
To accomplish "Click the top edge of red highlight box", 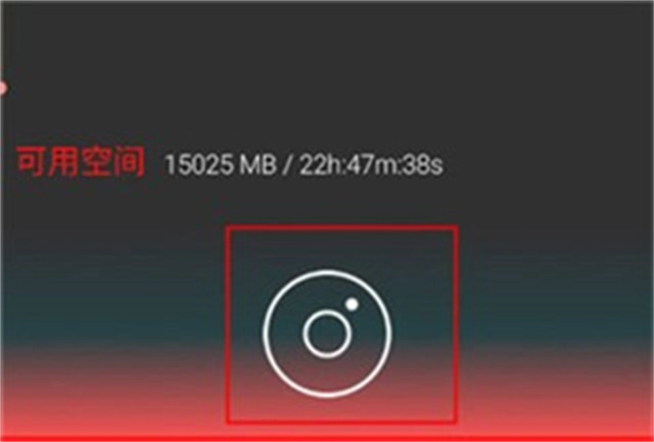I will pyautogui.click(x=342, y=228).
